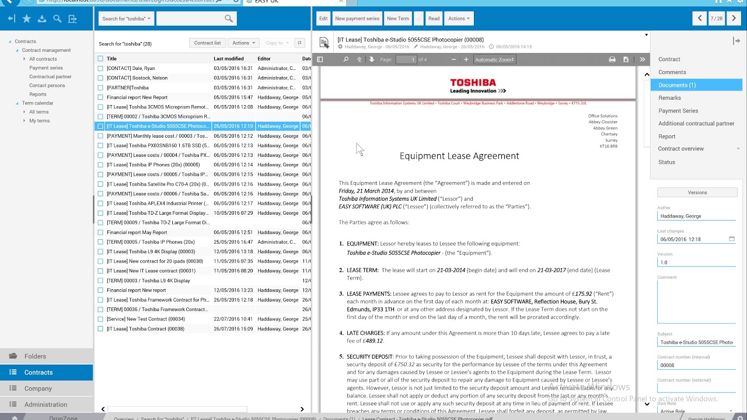The width and height of the screenshot is (747, 420).
Task: Open the Comments tab
Action: pos(696,72)
